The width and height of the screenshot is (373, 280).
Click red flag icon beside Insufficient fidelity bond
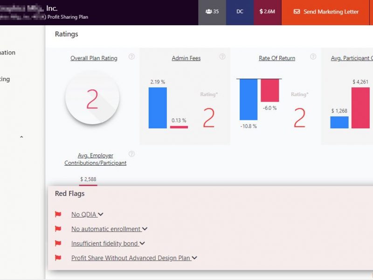(58, 244)
